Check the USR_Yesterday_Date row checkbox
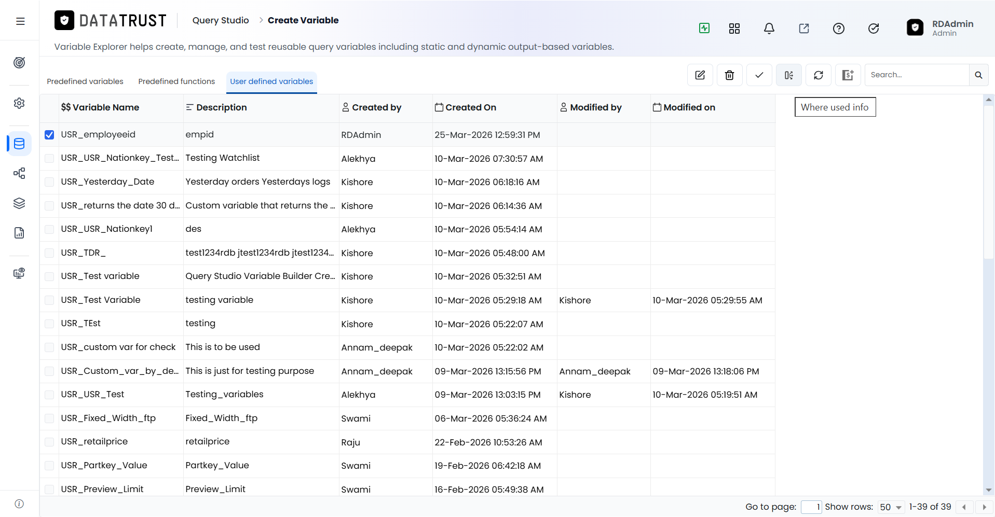Viewport: 995px width, 517px height. (49, 182)
